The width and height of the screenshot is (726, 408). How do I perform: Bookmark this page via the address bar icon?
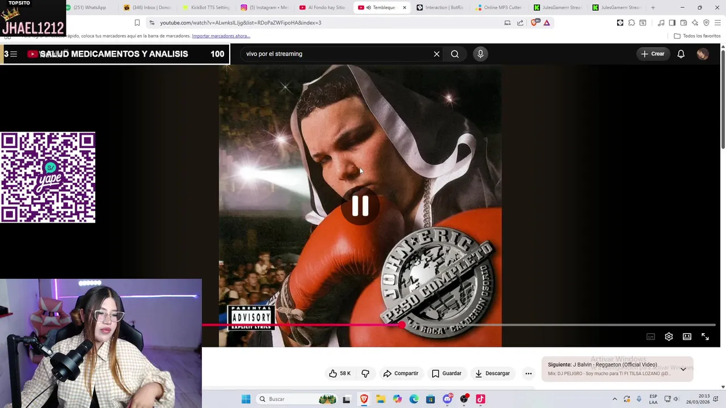coord(137,23)
